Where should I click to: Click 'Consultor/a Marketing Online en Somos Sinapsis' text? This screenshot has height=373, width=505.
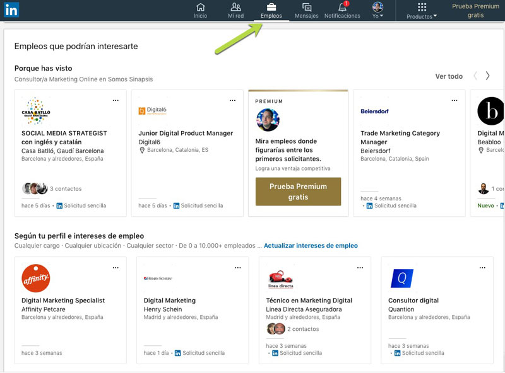[83, 79]
